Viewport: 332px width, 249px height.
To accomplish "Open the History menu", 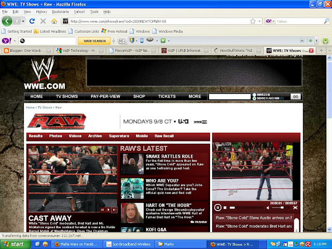I will [41, 11].
